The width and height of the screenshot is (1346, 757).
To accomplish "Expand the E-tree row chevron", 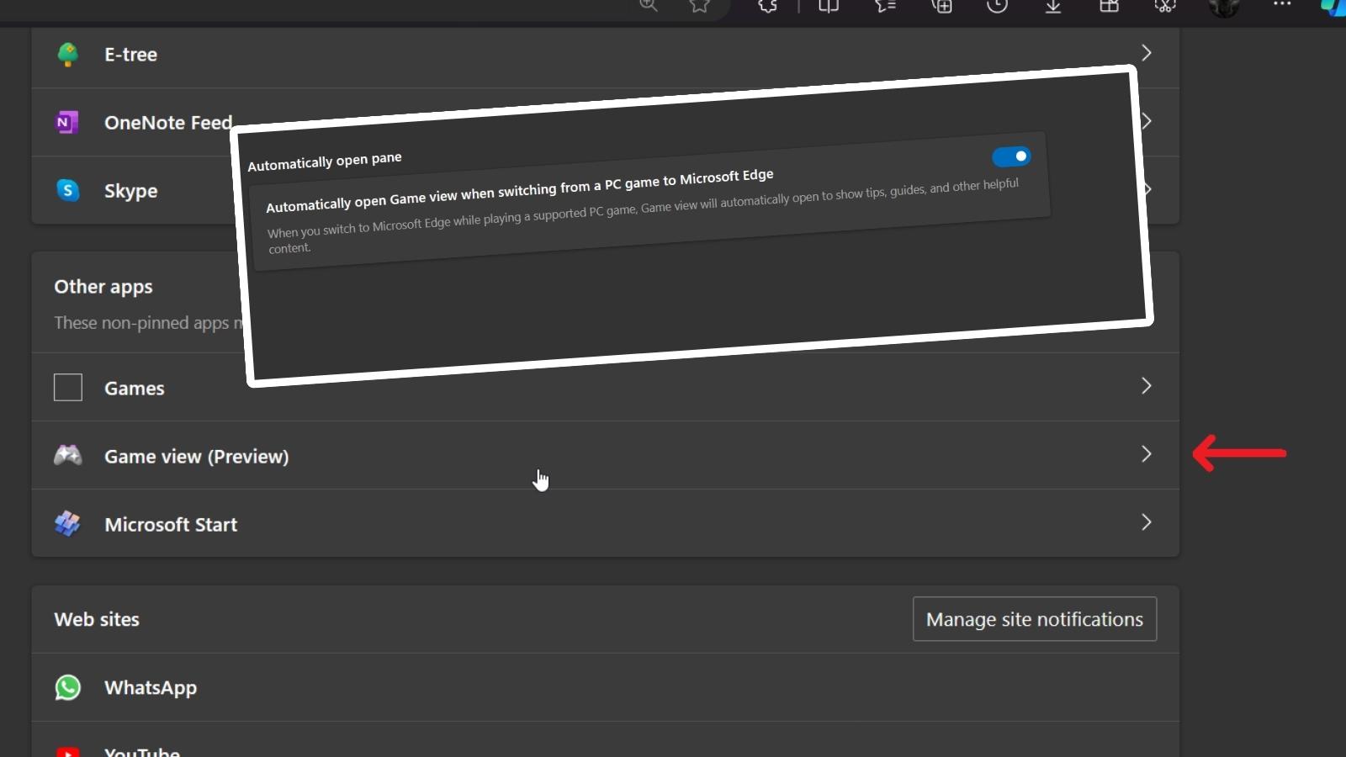I will 1146,53.
